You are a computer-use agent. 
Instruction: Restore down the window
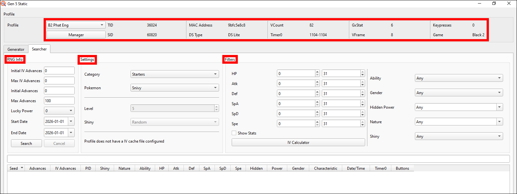[x=494, y=4]
